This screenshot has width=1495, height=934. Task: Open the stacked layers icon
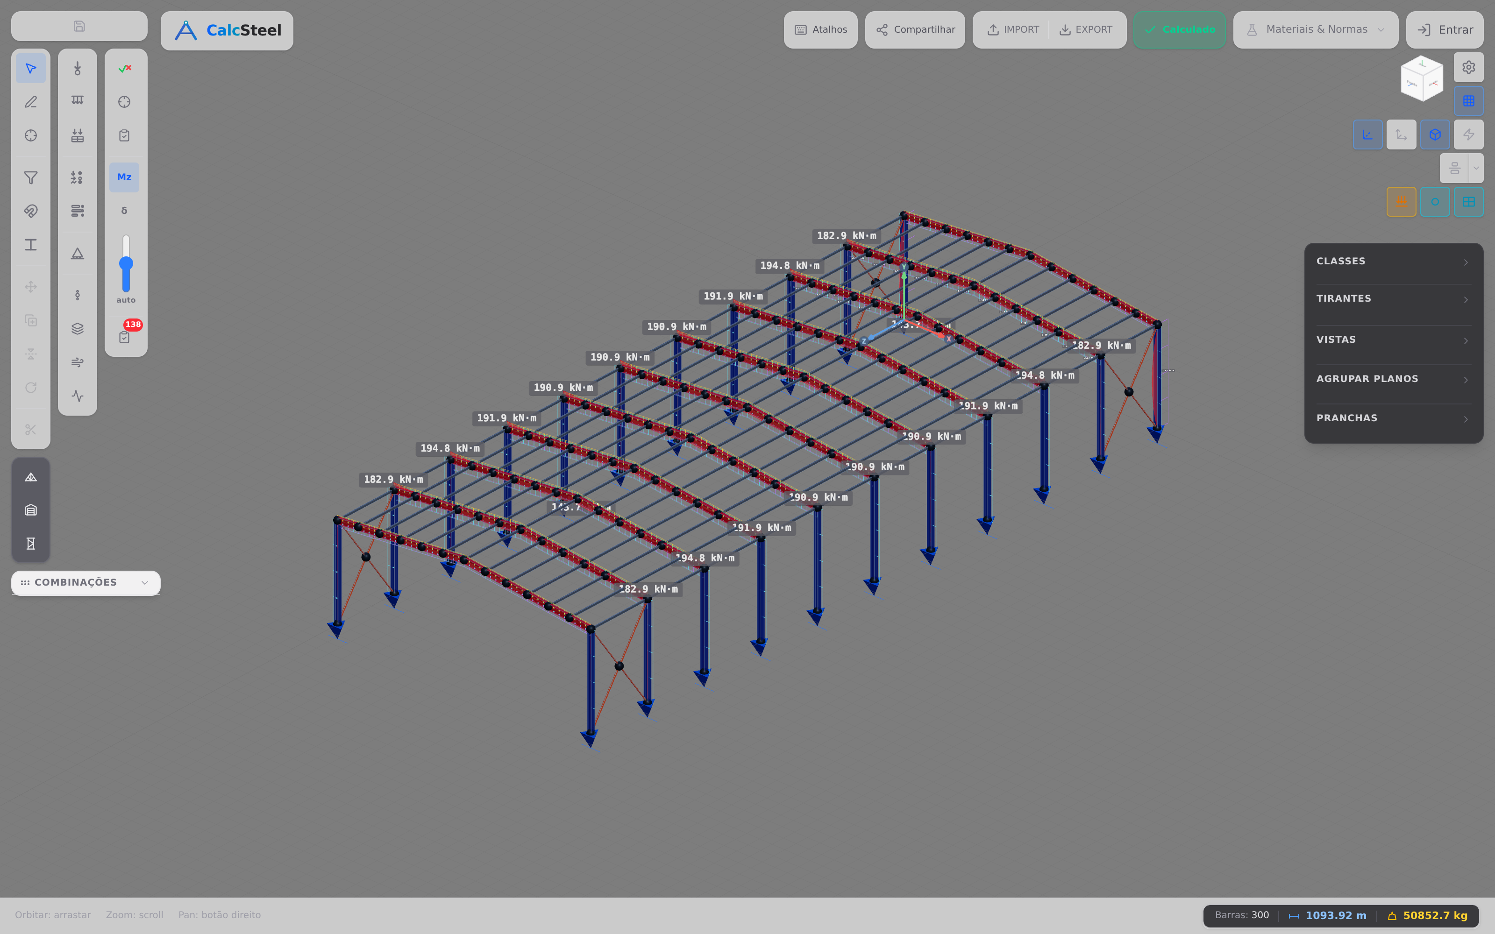(77, 329)
